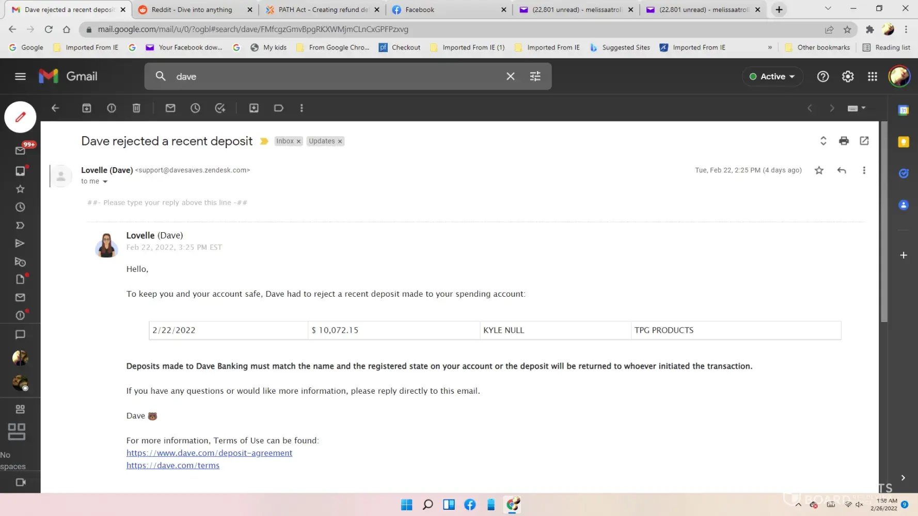Open the Active status dropdown

pos(772,76)
